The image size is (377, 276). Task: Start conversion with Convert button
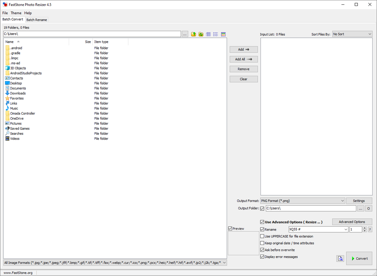point(359,258)
